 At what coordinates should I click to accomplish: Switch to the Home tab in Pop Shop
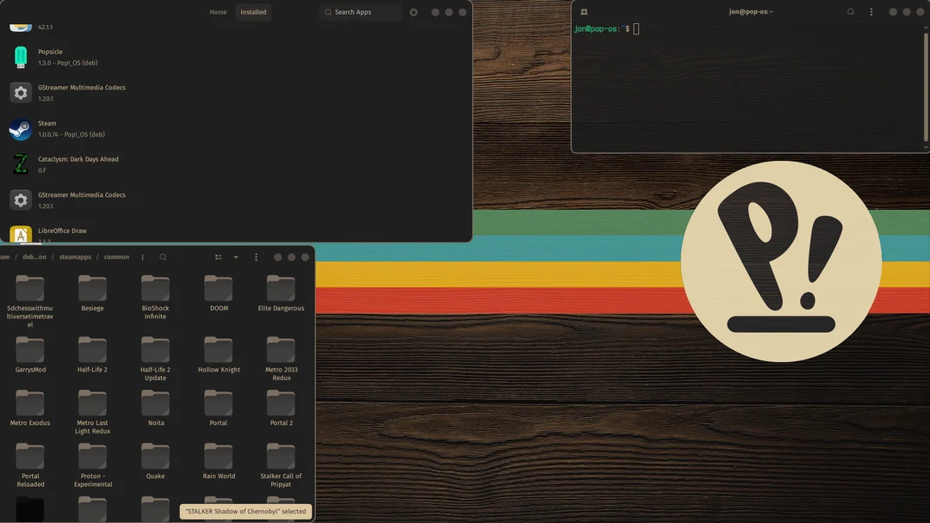point(218,12)
